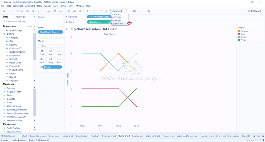Collapse the Orders table in Dimensions
This screenshot has width=265, height=142.
click(2, 34)
